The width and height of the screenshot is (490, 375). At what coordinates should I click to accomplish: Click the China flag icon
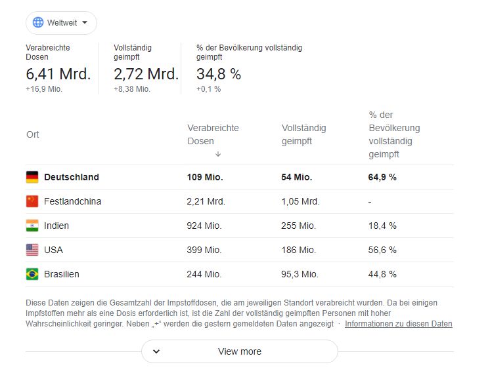(x=32, y=201)
